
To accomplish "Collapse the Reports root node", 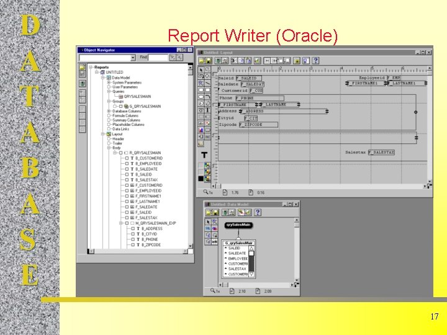I will tap(91, 67).
